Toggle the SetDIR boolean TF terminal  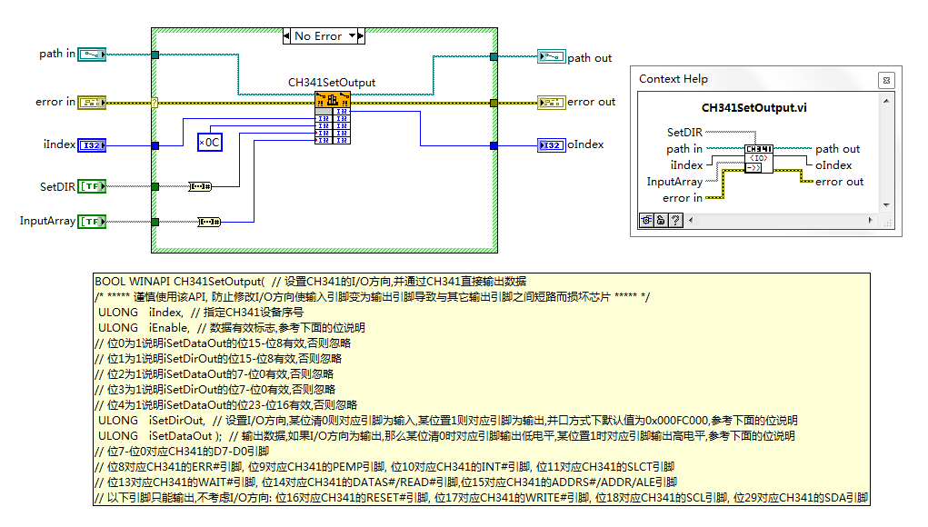[x=92, y=186]
